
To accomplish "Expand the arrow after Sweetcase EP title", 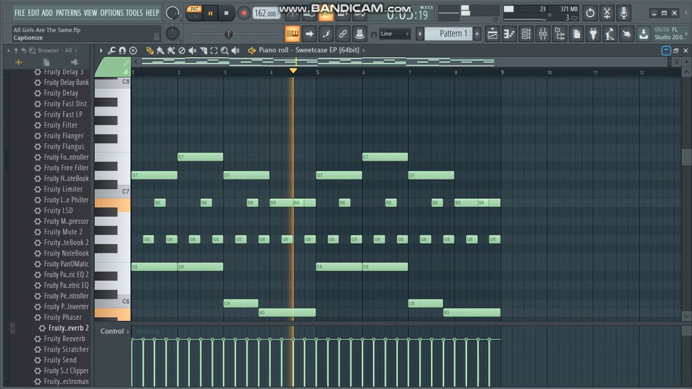I will coord(363,50).
